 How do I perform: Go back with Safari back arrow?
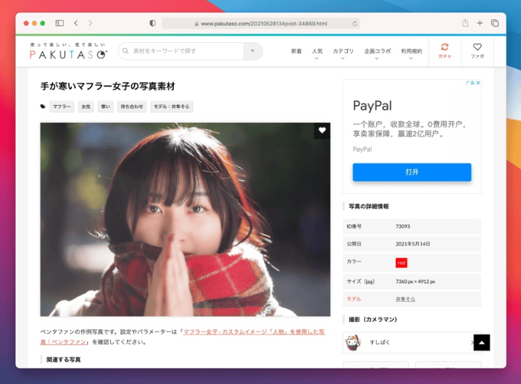click(77, 24)
